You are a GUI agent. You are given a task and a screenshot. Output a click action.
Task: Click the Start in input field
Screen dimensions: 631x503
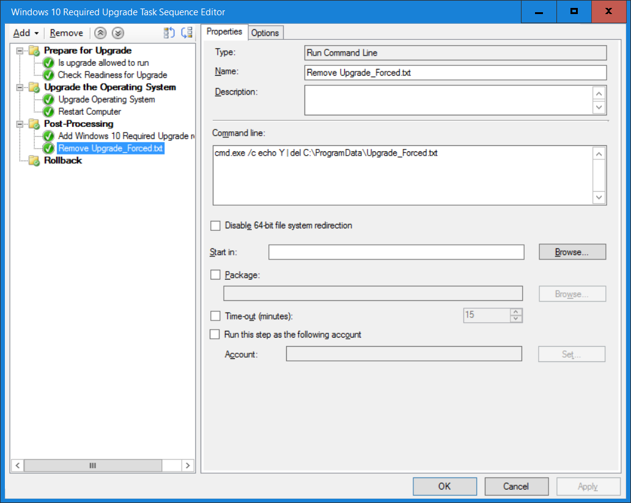[x=396, y=252]
